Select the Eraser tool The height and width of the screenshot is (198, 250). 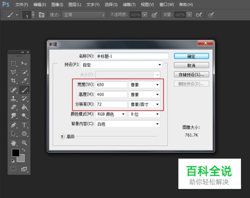point(13,107)
